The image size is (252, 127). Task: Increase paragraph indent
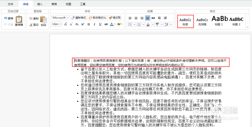[x=159, y=18]
